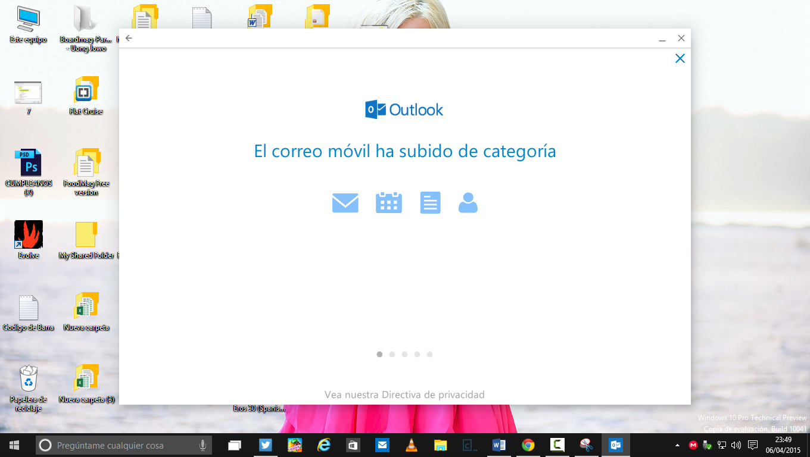Launch Google Chrome from the taskbar
Image resolution: width=810 pixels, height=457 pixels.
pos(528,445)
